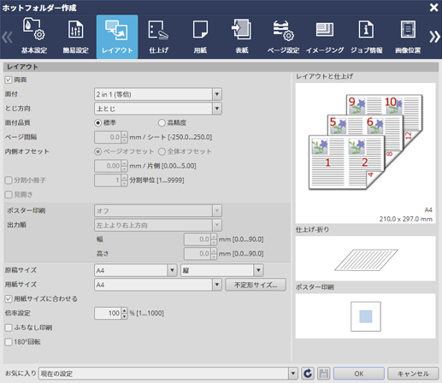The width and height of the screenshot is (442, 383).
Task: Open the ページ設定 page settings icon
Action: (x=284, y=37)
